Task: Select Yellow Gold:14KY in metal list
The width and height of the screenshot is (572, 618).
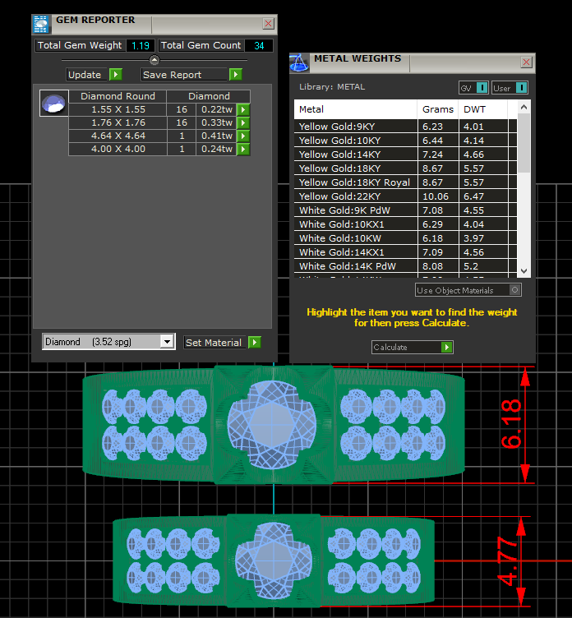Action: click(355, 154)
